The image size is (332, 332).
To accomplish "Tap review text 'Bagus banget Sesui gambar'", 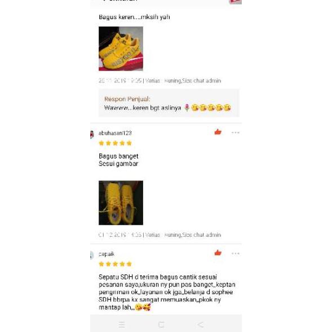I will (118, 160).
